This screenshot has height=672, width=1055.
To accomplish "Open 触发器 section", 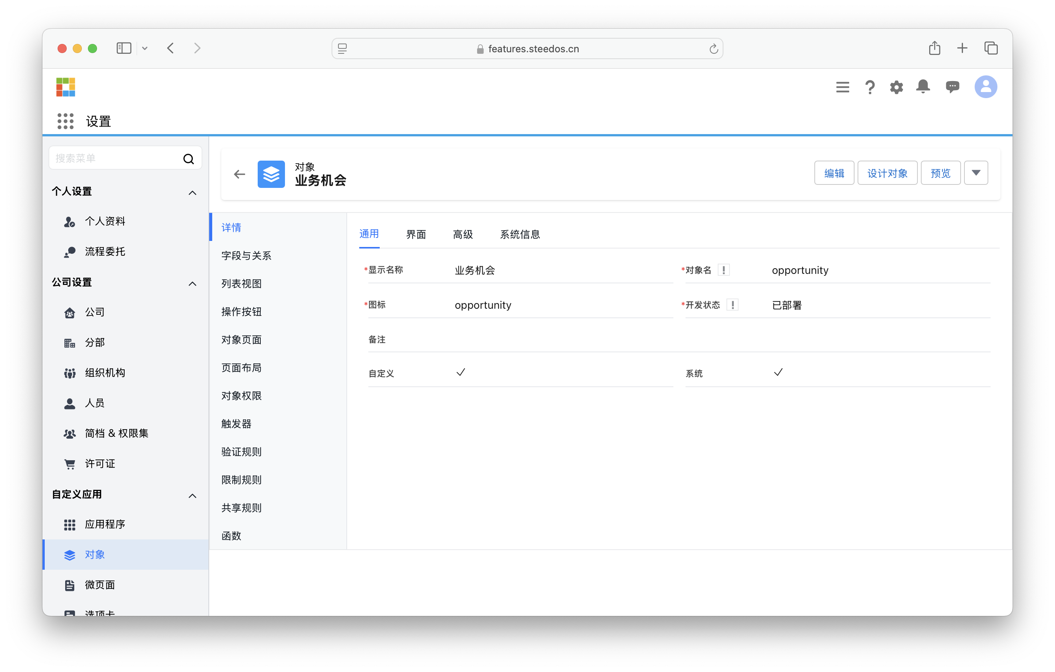I will tap(278, 423).
